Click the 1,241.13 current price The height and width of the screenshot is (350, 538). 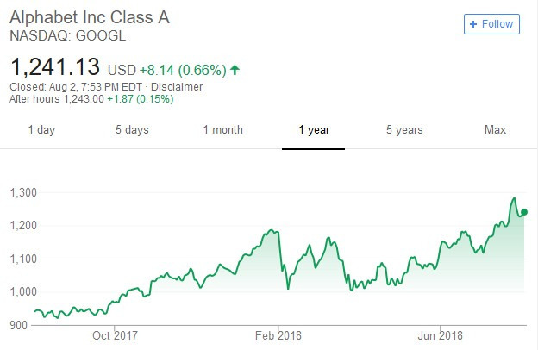coord(55,67)
